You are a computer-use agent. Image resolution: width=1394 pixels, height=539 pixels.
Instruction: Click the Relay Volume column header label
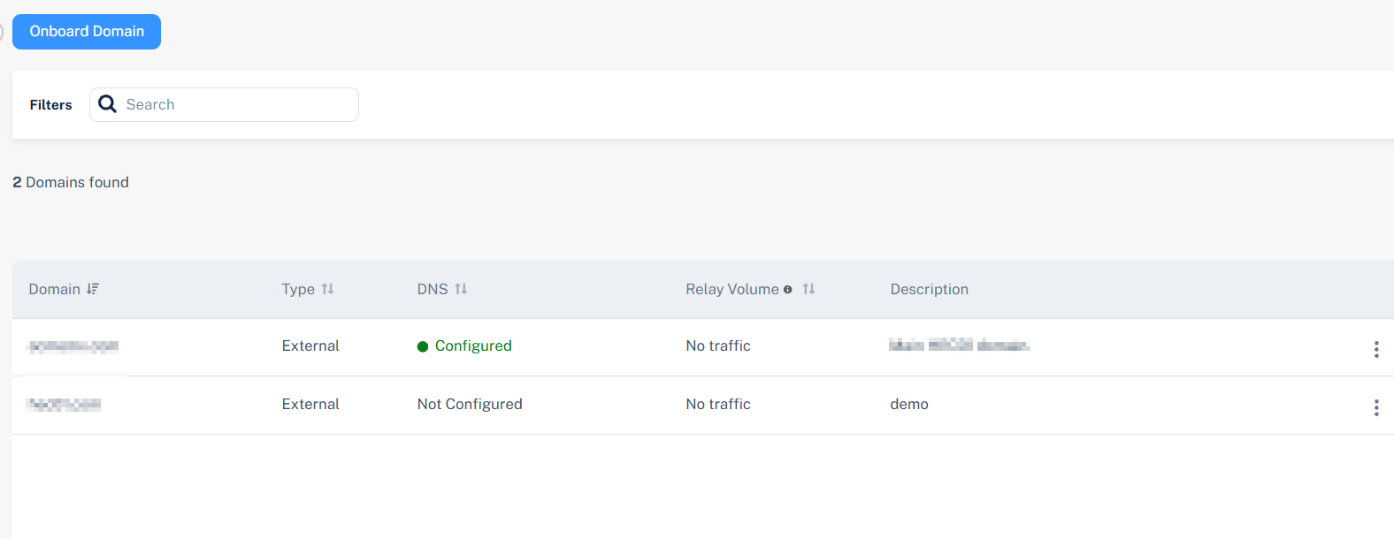coord(732,289)
